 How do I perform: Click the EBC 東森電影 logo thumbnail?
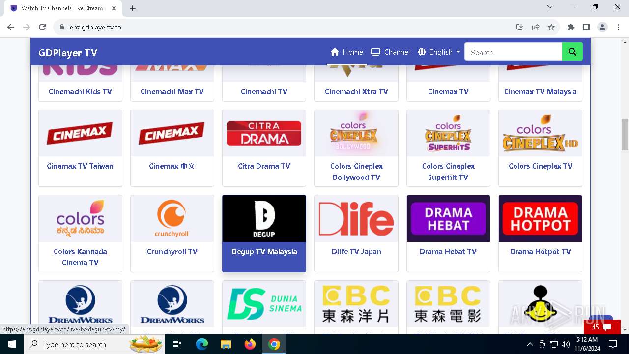448,304
